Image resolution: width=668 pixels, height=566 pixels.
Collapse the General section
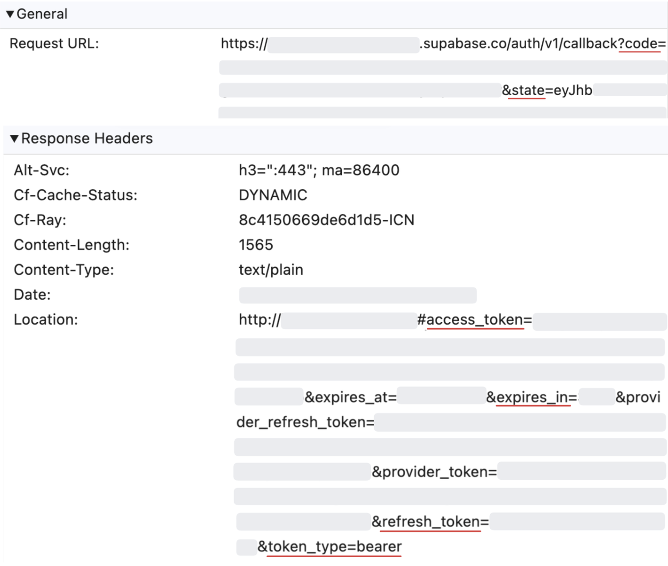[38, 13]
